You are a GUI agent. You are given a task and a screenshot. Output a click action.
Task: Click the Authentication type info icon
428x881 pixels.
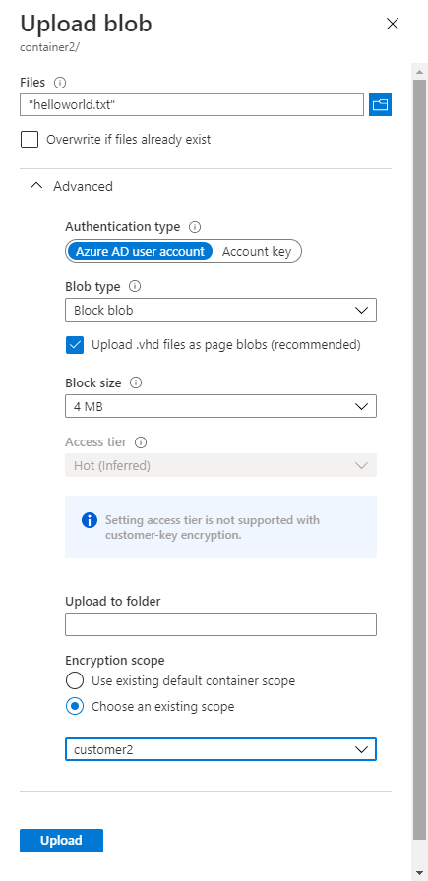195,227
